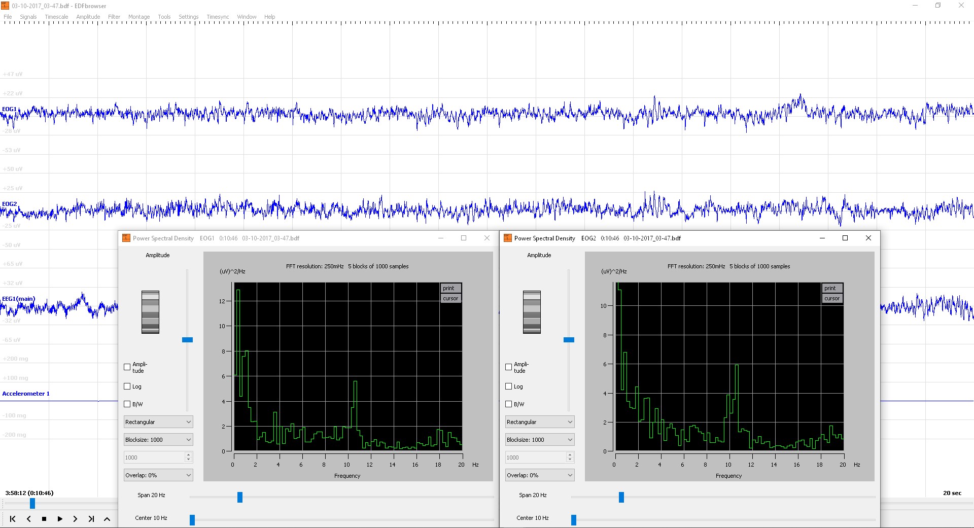Open the Montage menu
The height and width of the screenshot is (528, 974).
click(139, 17)
